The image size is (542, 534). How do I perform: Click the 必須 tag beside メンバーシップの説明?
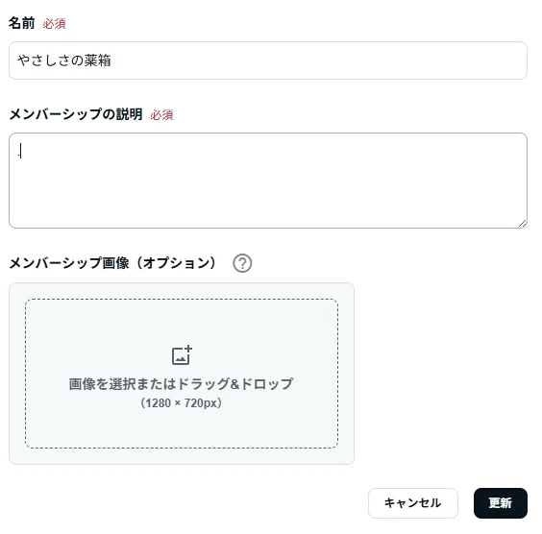point(161,115)
